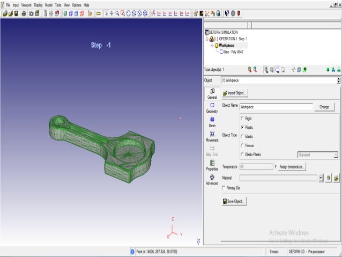Screen dimensions: 342x257
Task: Click the insert object icon beside Total objects
Action: (250, 70)
